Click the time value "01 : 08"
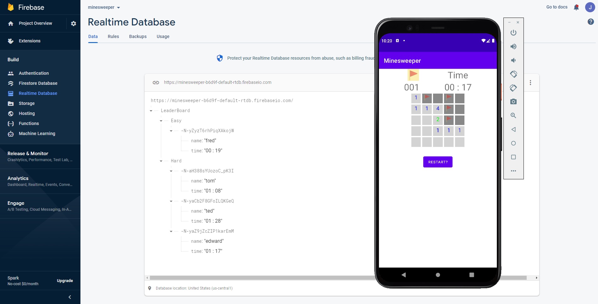 point(213,191)
